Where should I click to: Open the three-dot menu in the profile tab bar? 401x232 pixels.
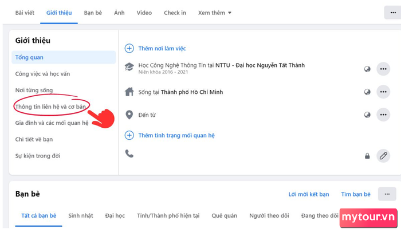click(393, 13)
